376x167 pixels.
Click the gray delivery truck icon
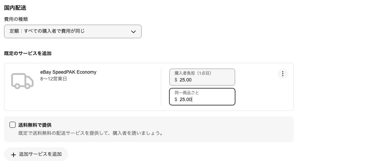(x=22, y=81)
